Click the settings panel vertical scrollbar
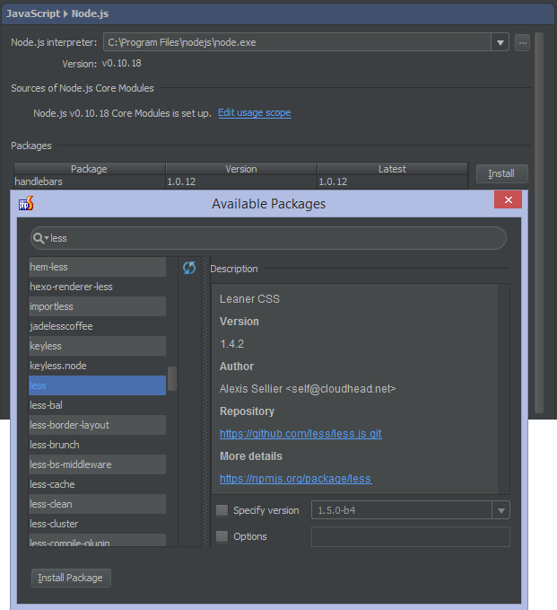The image size is (557, 610). [539, 223]
